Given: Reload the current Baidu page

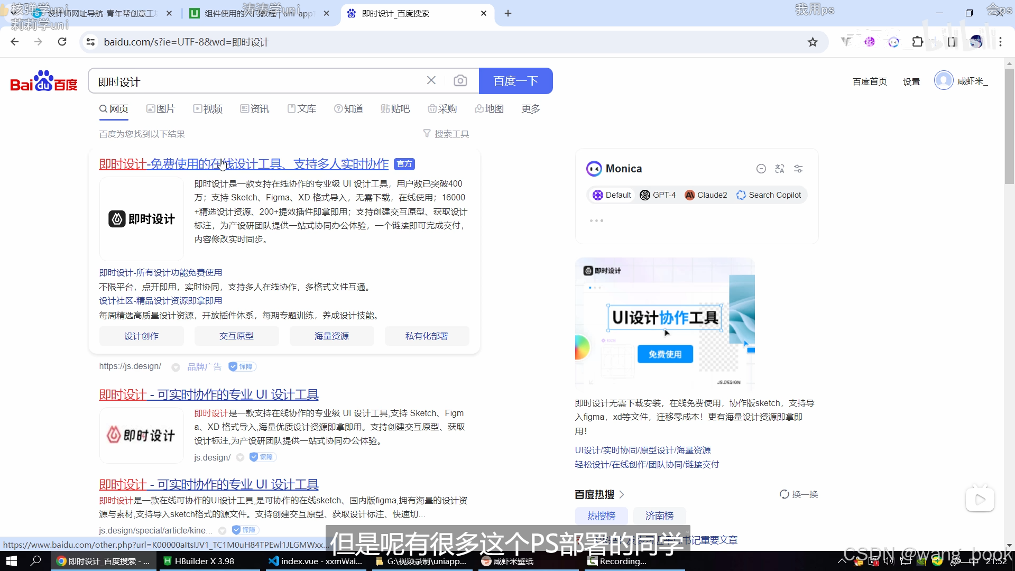Looking at the screenshot, I should 62,42.
